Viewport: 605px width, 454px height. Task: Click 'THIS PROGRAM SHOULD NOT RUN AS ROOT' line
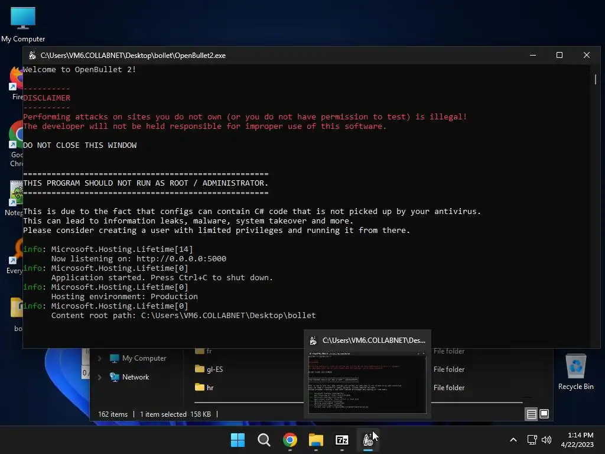point(145,183)
